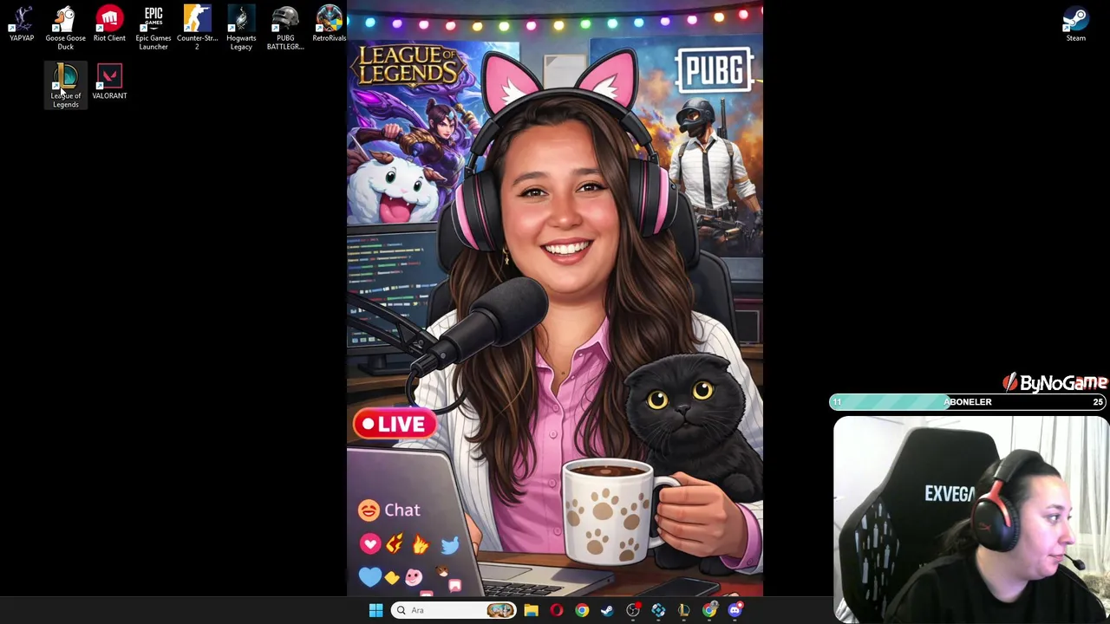
Task: Open the blue diamond taskbar app
Action: [x=658, y=610]
